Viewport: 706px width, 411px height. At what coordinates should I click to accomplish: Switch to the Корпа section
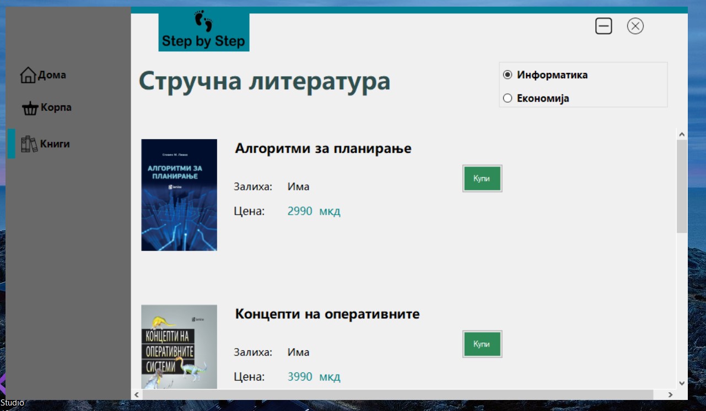click(54, 108)
